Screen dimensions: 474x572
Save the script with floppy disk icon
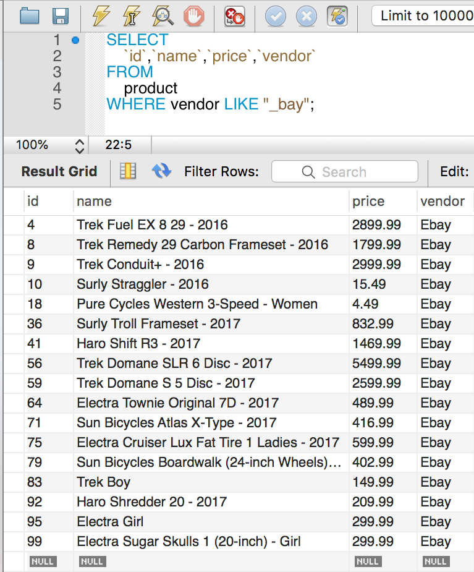61,16
